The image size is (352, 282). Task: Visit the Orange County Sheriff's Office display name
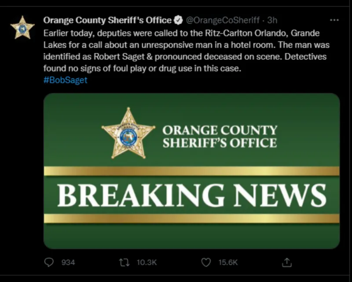tap(107, 20)
